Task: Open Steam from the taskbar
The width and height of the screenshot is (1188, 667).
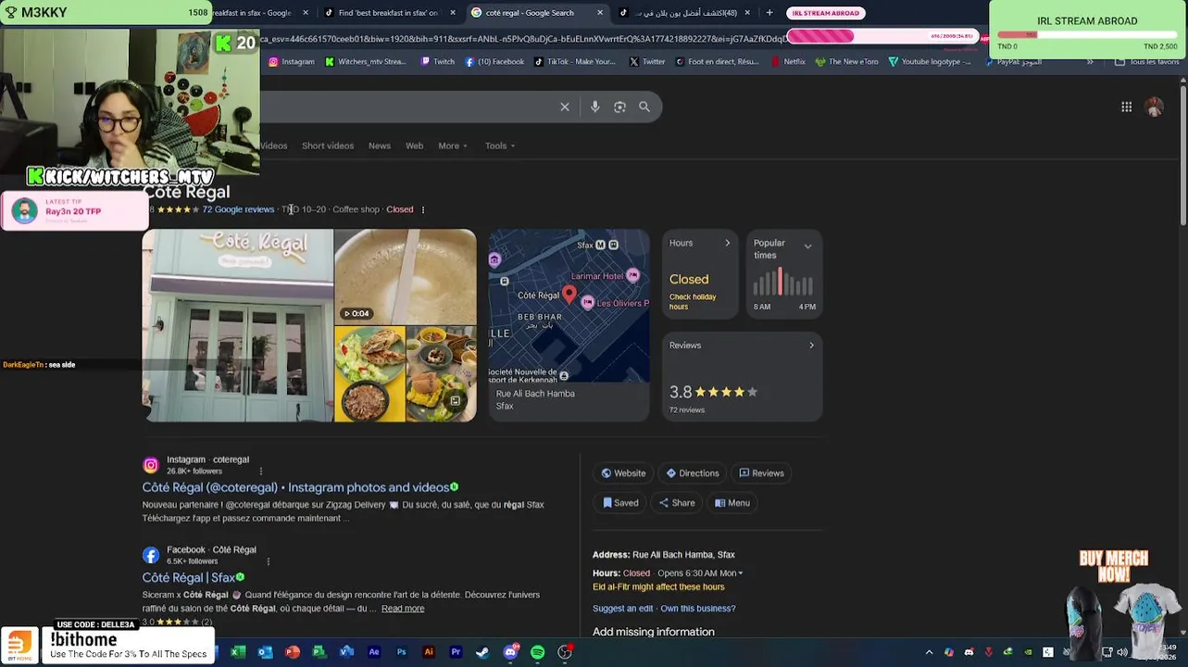Action: [x=482, y=652]
